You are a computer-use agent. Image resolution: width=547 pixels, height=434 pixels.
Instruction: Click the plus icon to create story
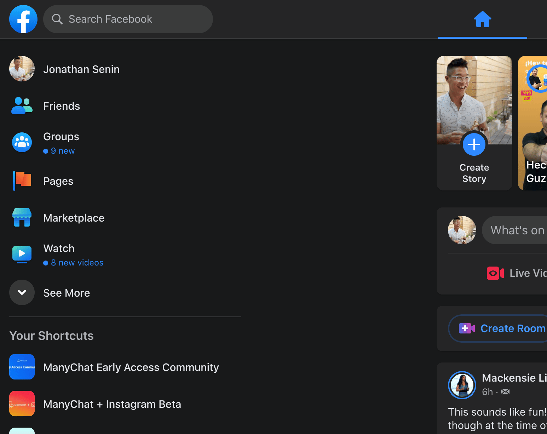474,144
